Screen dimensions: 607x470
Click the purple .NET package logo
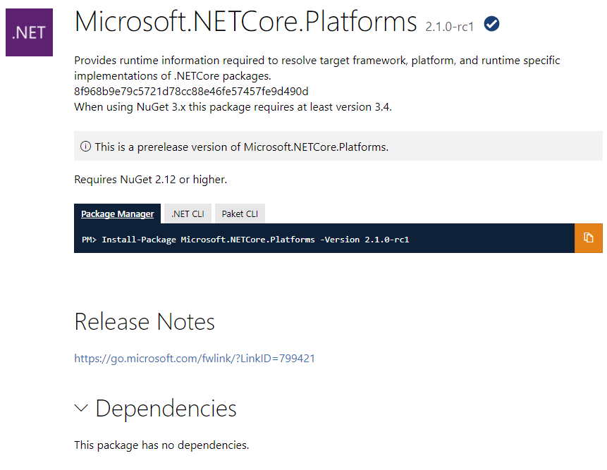(29, 32)
